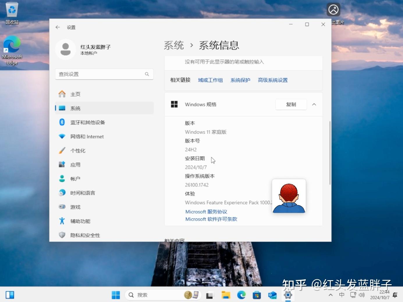Select the 系统 monitor icon in the sidebar
The width and height of the screenshot is (403, 302).
[x=62, y=108]
